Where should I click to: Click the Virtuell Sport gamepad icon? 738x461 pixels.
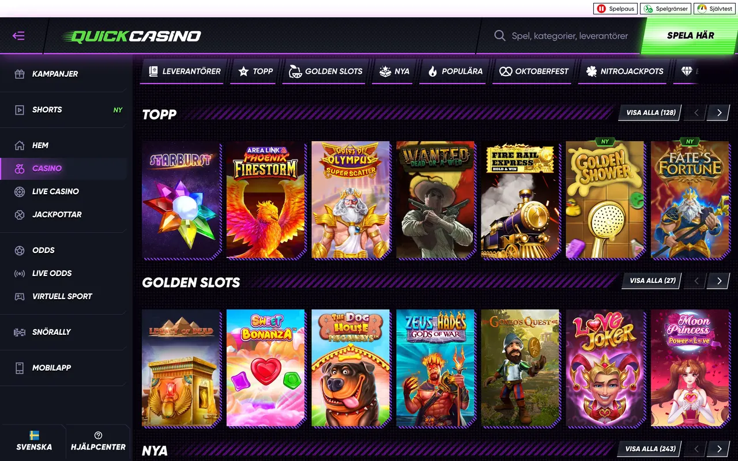click(x=20, y=296)
